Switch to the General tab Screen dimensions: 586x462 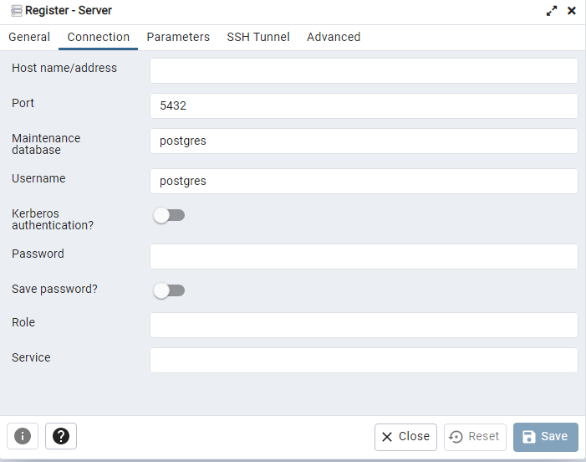click(29, 37)
